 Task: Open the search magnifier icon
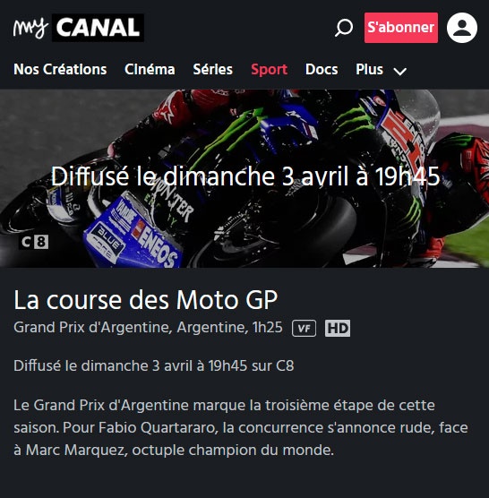[x=344, y=28]
